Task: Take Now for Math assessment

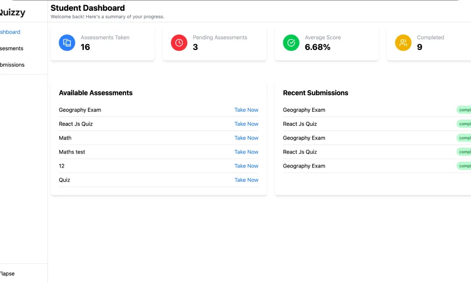Action: [246, 138]
